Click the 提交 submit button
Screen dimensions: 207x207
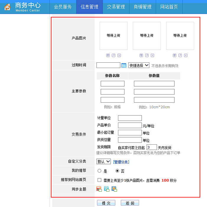[x=106, y=203]
